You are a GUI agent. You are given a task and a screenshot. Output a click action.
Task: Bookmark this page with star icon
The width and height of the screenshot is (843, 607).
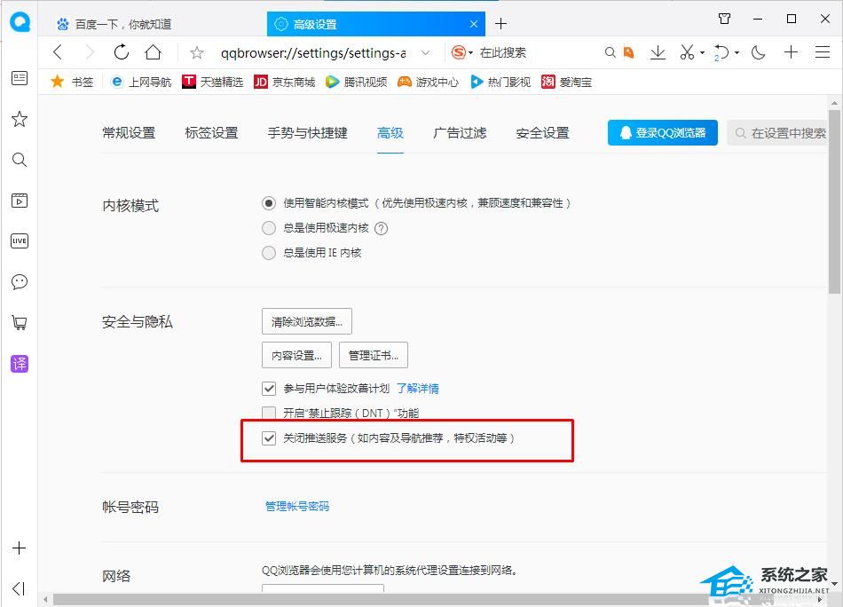pyautogui.click(x=197, y=52)
